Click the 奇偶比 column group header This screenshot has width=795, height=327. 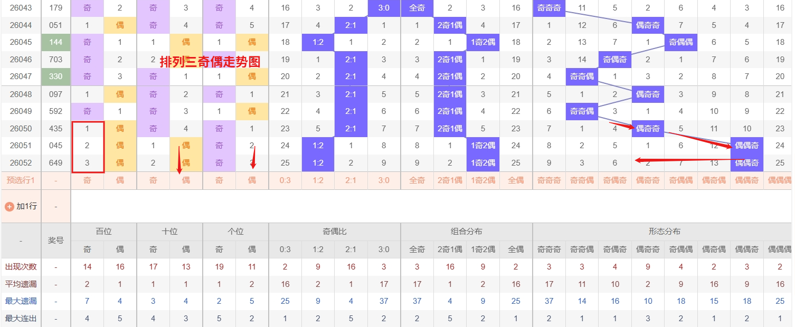coord(334,232)
